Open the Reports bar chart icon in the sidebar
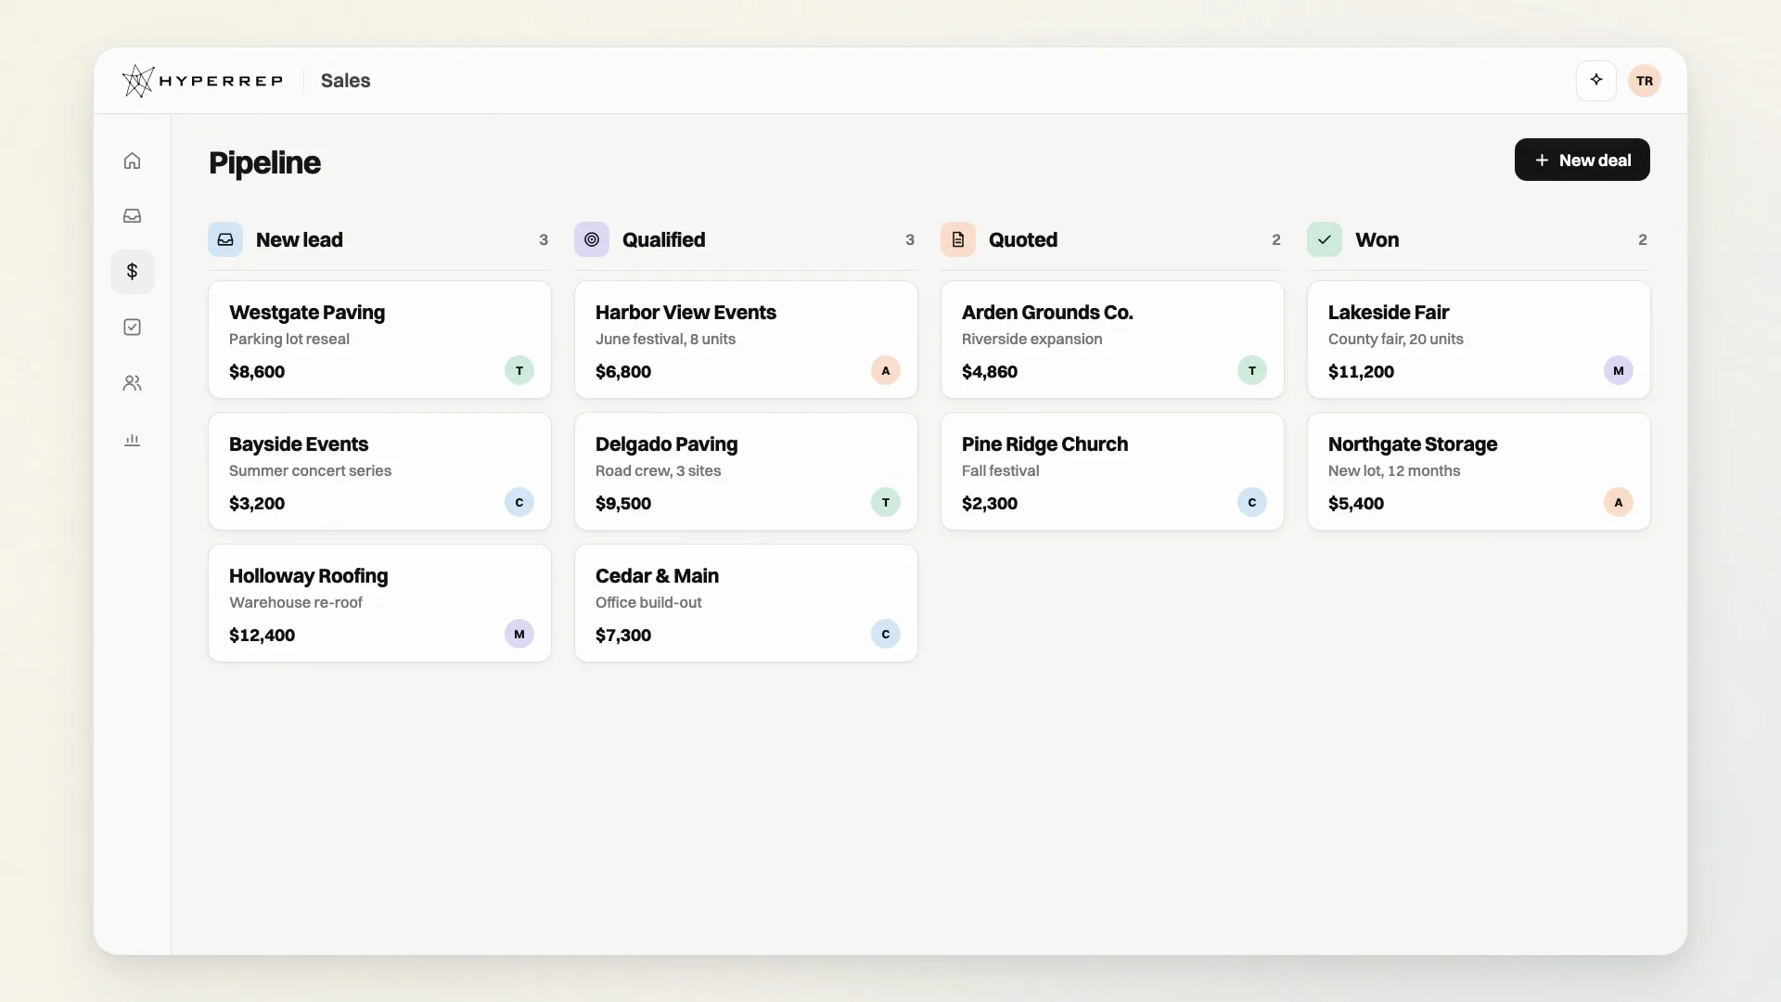Image resolution: width=1781 pixels, height=1002 pixels. click(132, 439)
